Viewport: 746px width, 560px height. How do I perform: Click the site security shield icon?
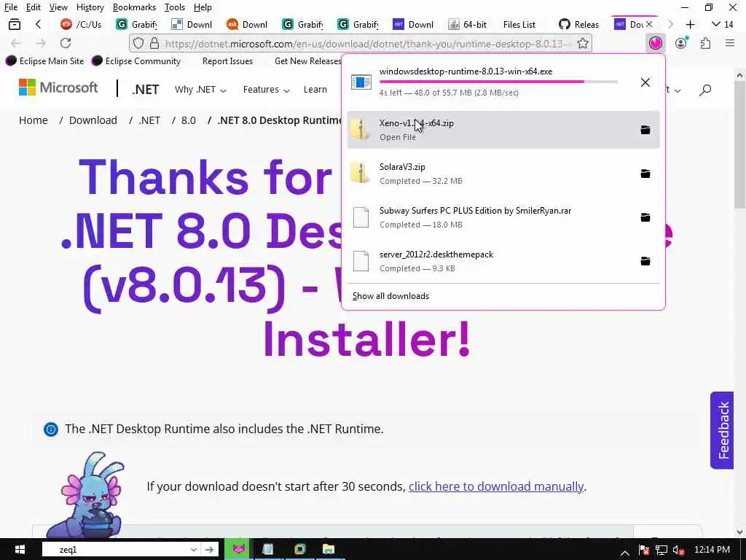tap(138, 43)
